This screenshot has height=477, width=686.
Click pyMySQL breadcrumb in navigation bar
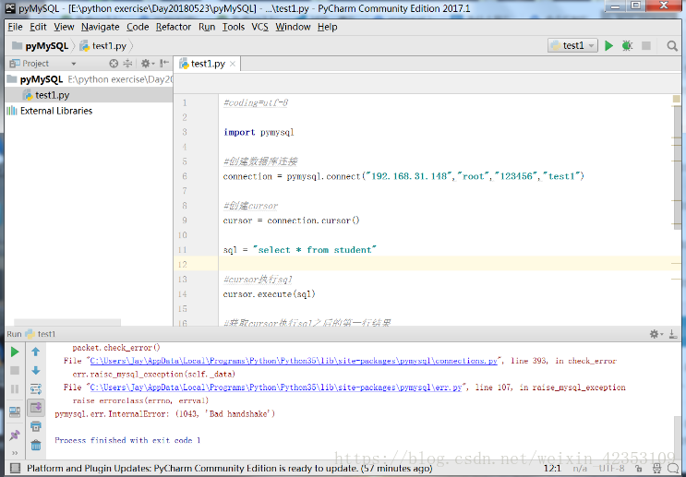41,45
